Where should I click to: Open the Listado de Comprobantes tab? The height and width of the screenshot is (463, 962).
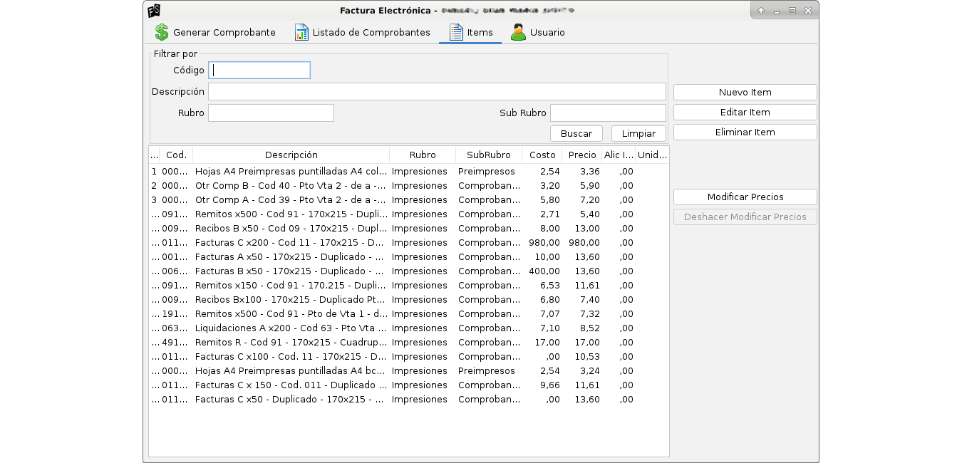tap(371, 32)
